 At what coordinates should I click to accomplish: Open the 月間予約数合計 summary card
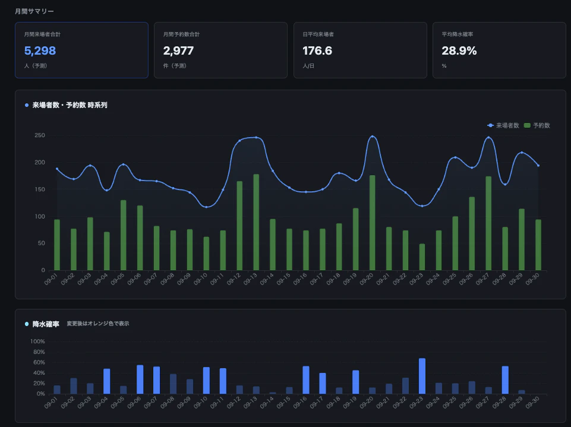pyautogui.click(x=220, y=50)
